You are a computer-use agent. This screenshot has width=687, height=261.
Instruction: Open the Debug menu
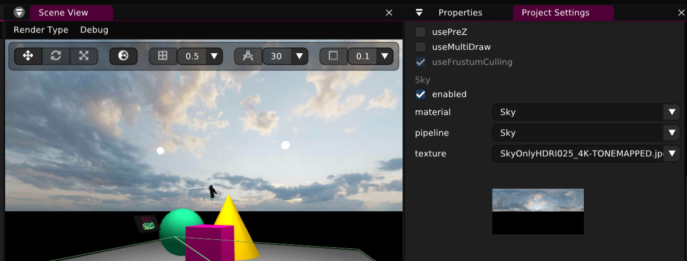tap(94, 30)
